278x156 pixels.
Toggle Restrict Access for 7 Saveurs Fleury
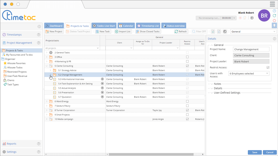tap(187, 106)
